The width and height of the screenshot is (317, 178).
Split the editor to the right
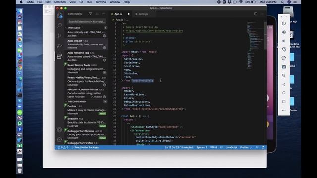click(256, 14)
